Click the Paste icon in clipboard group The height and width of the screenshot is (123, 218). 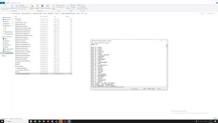17,6
